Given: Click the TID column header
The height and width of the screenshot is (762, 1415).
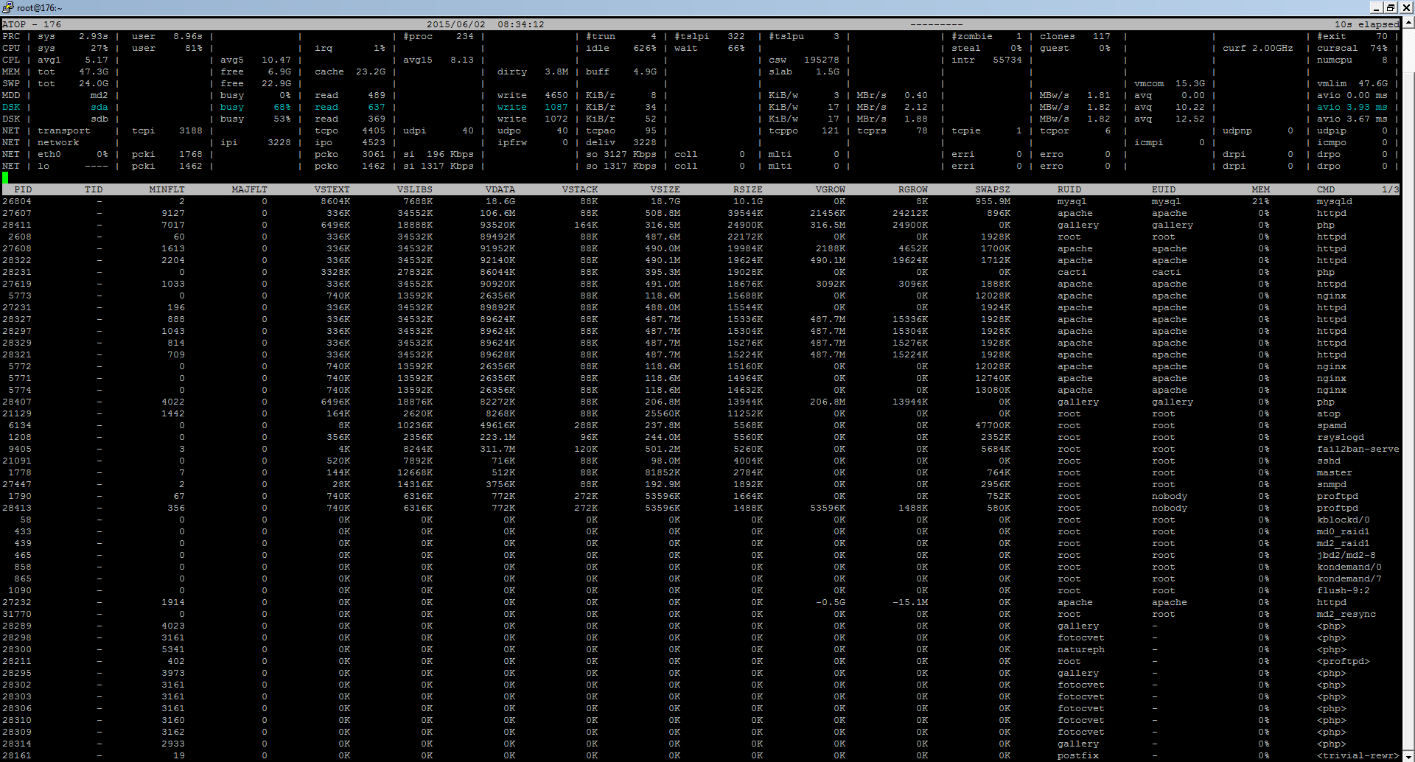Looking at the screenshot, I should click(94, 189).
